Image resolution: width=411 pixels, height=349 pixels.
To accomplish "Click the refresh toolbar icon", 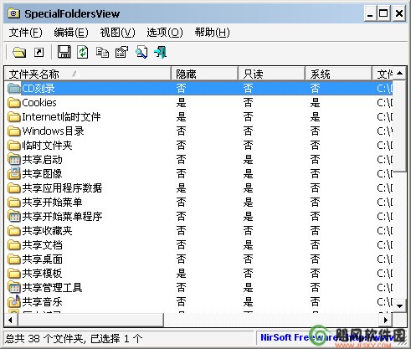I will (x=83, y=52).
